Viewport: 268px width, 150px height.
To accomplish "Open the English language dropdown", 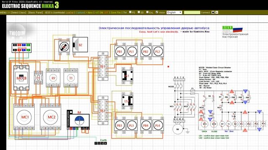I will [174, 12].
